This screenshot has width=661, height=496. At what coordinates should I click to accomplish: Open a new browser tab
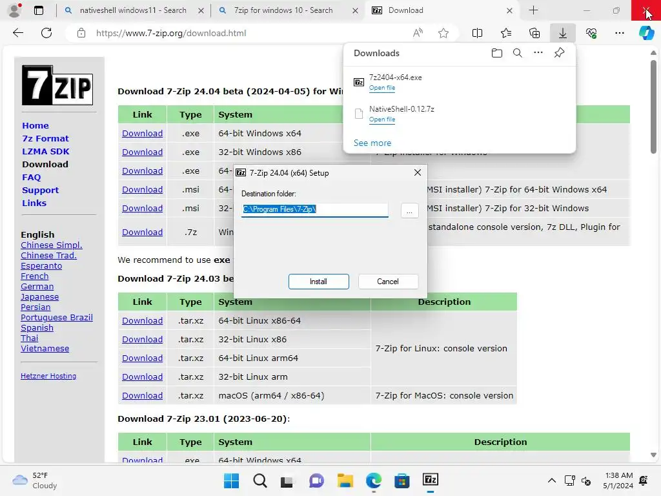[533, 10]
